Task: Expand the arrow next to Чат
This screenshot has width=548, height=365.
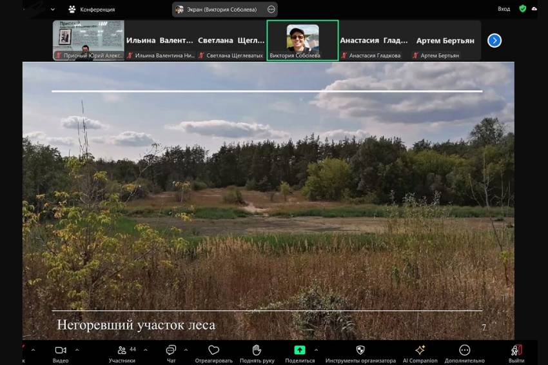Action: (186, 350)
